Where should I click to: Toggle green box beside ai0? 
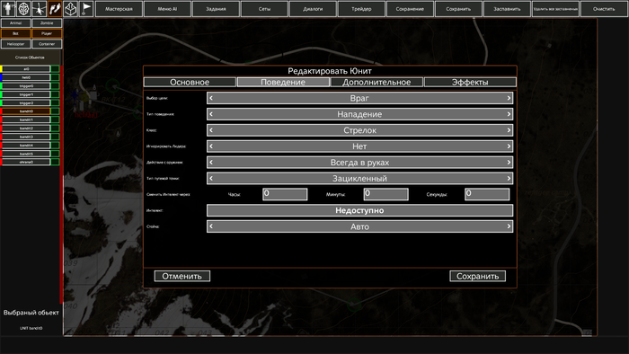click(55, 69)
